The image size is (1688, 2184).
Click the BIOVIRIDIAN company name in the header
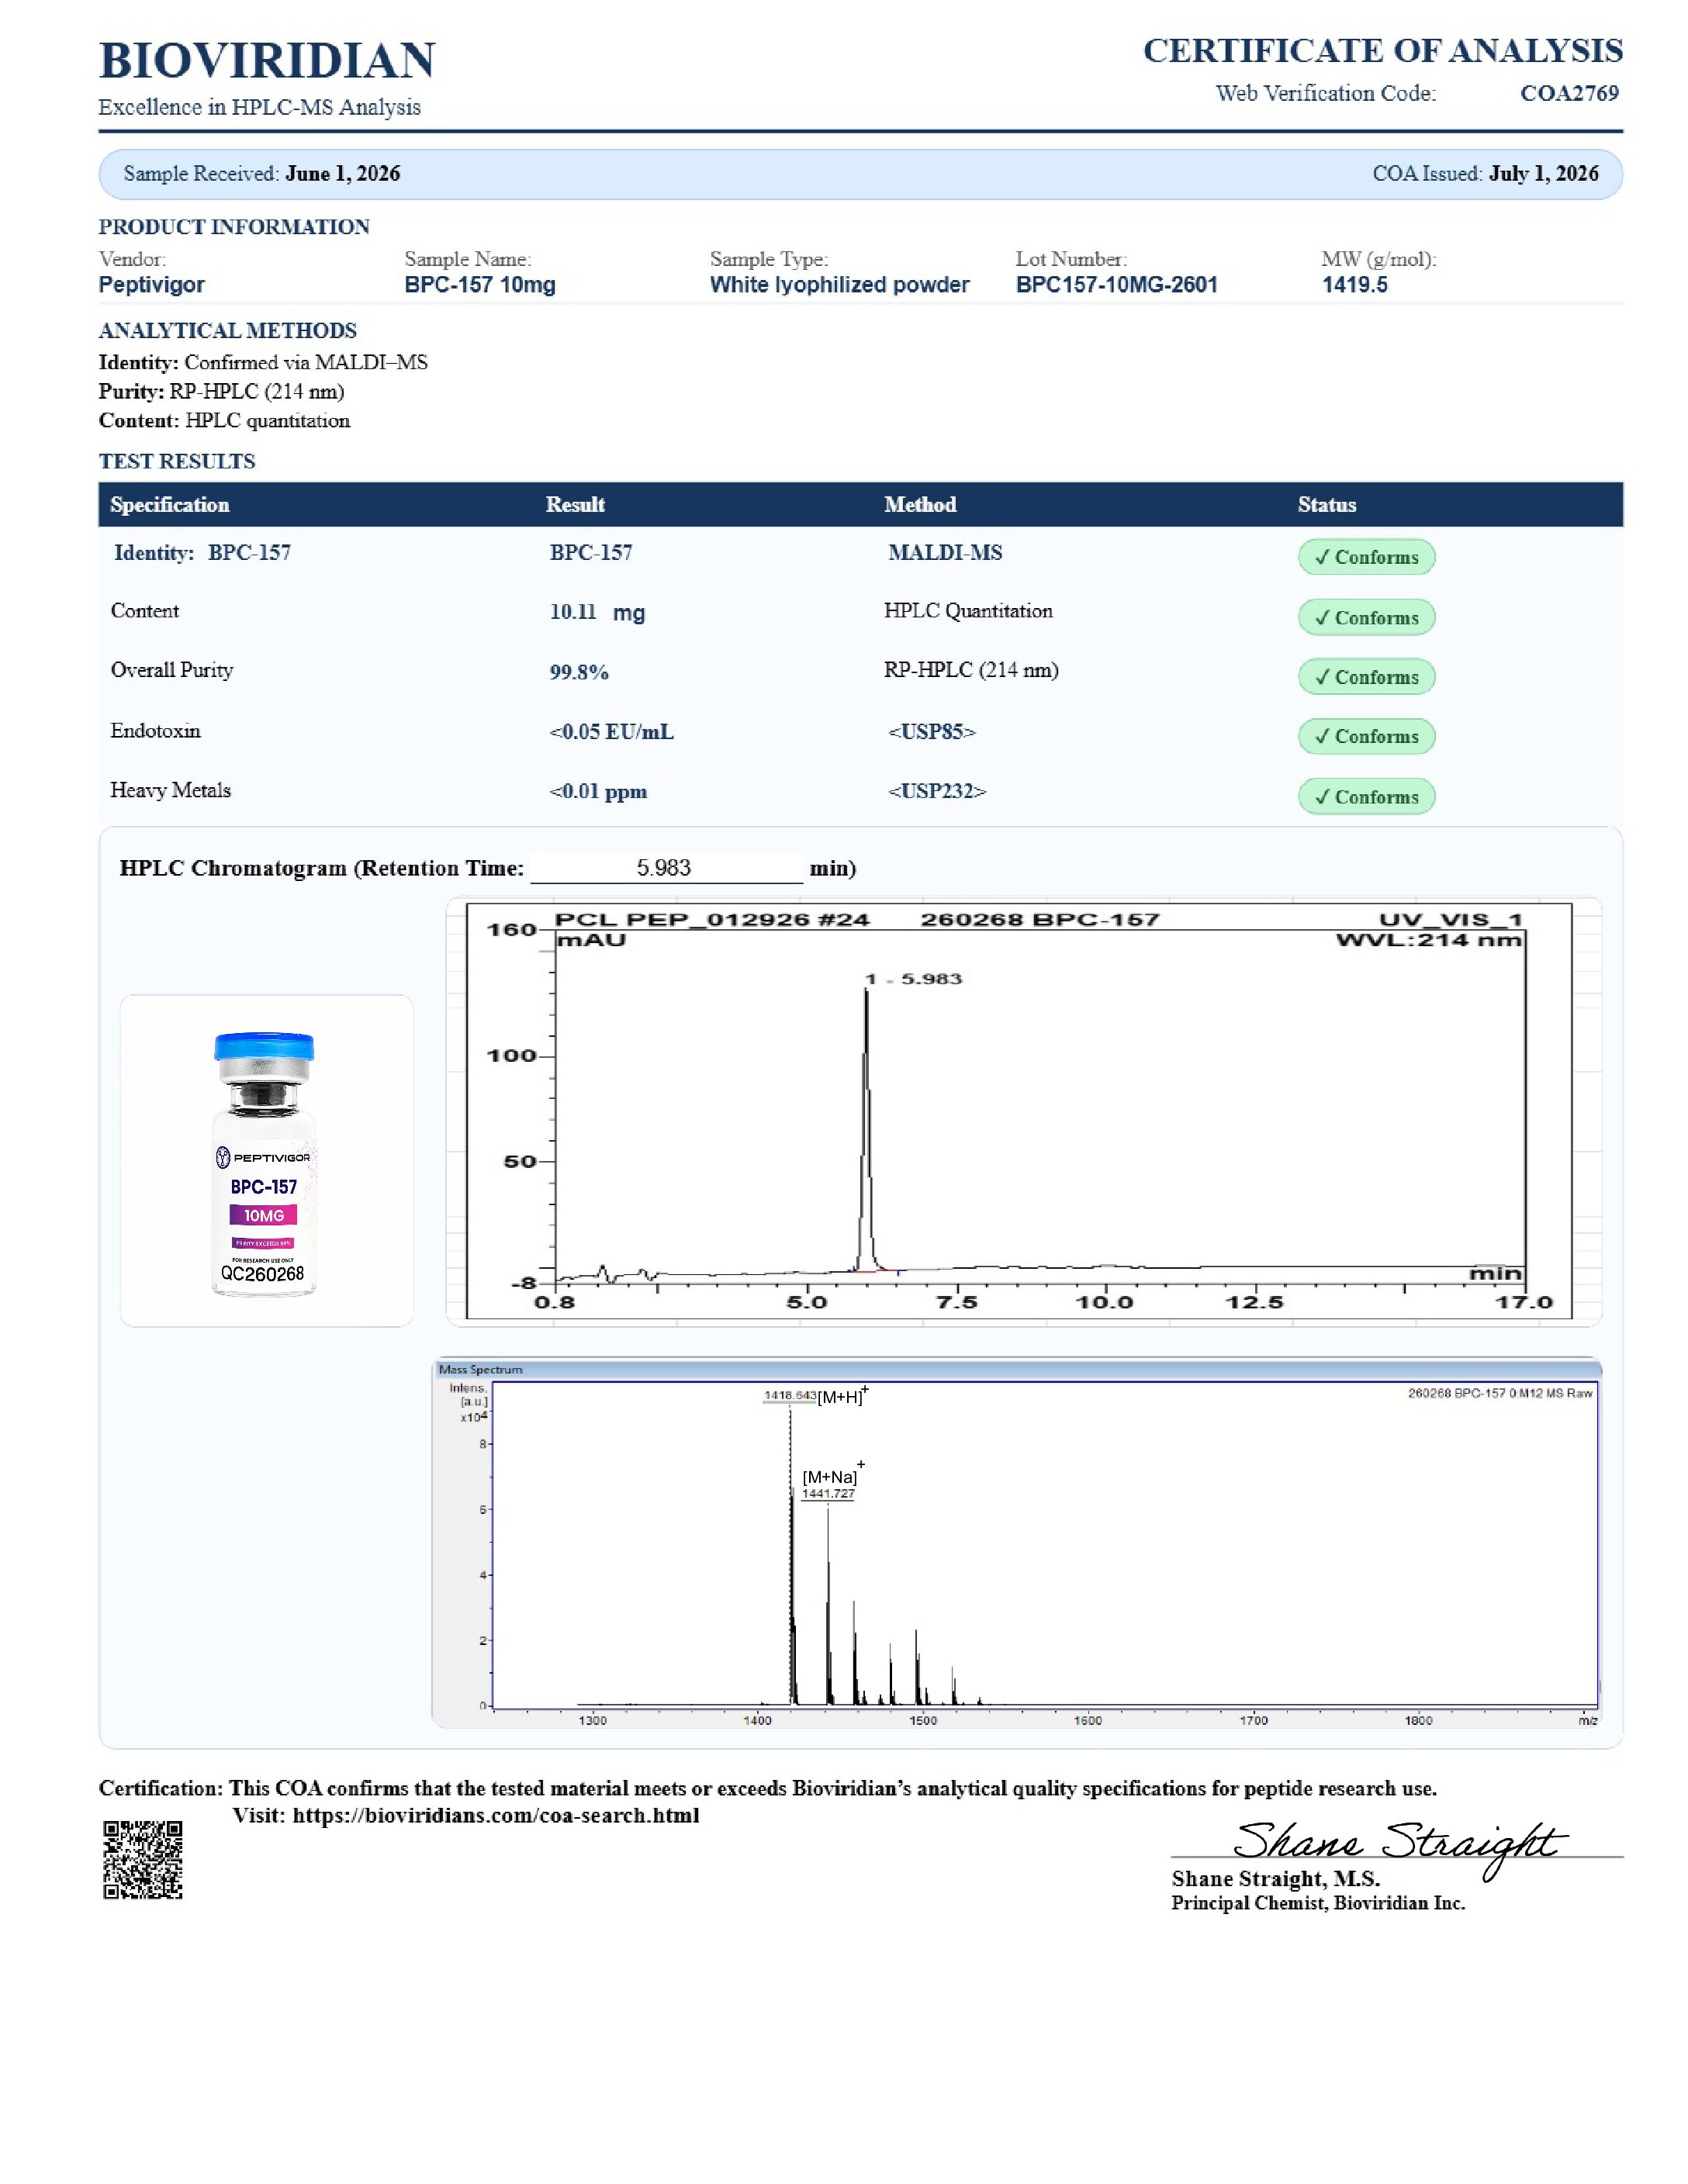[x=267, y=60]
